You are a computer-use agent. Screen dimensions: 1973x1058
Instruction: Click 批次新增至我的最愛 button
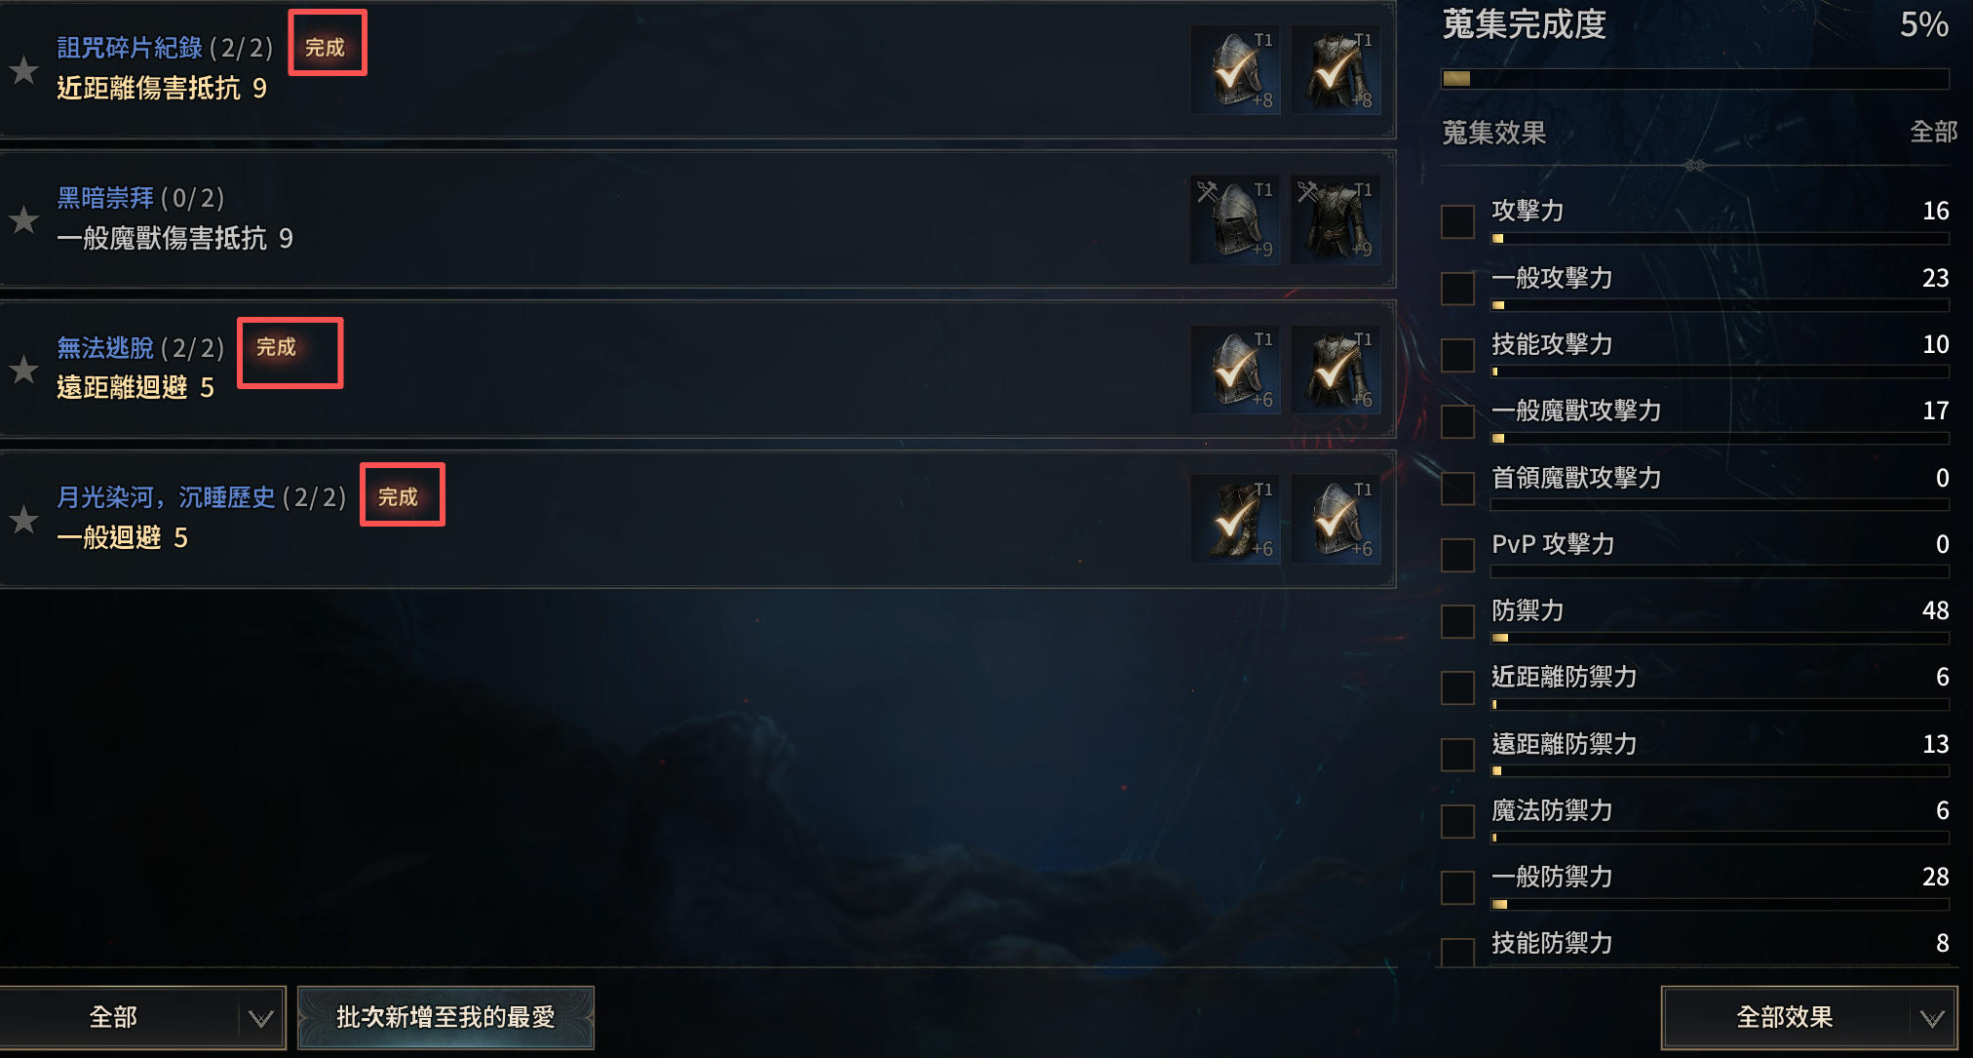445,1017
